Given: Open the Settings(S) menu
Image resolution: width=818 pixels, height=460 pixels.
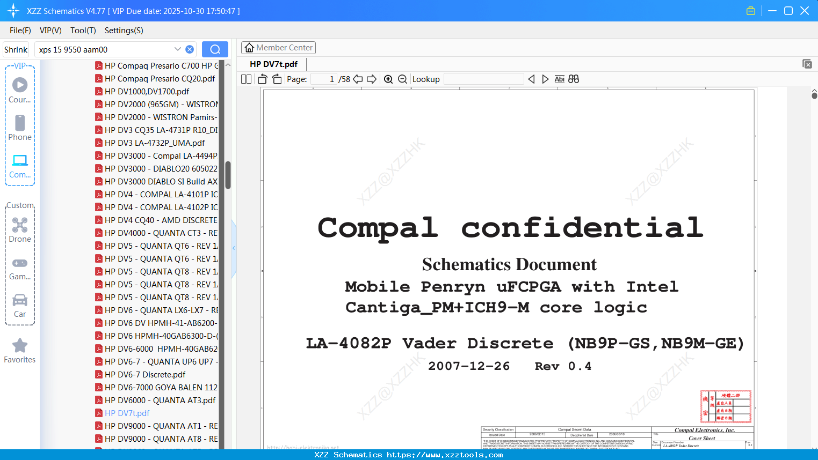Looking at the screenshot, I should (124, 31).
